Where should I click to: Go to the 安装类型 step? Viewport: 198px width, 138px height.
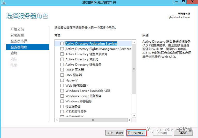coord(17,35)
